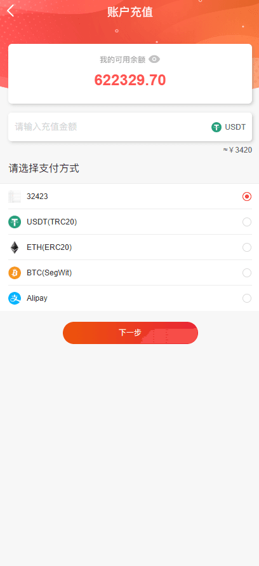Click the BTC(SegWit) payment option label
This screenshot has width=259, height=566.
click(x=50, y=273)
